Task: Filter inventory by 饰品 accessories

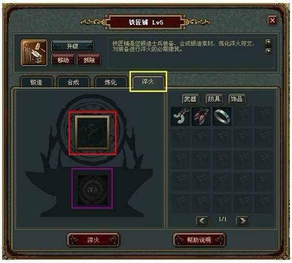Action: (237, 99)
